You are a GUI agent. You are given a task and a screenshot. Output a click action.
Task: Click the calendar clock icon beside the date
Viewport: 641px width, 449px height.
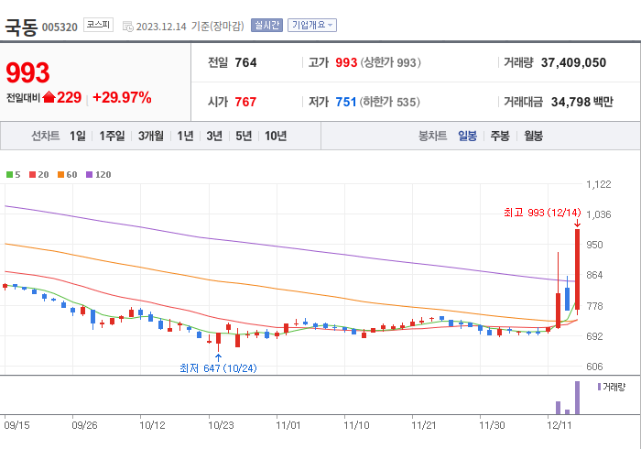coord(128,27)
